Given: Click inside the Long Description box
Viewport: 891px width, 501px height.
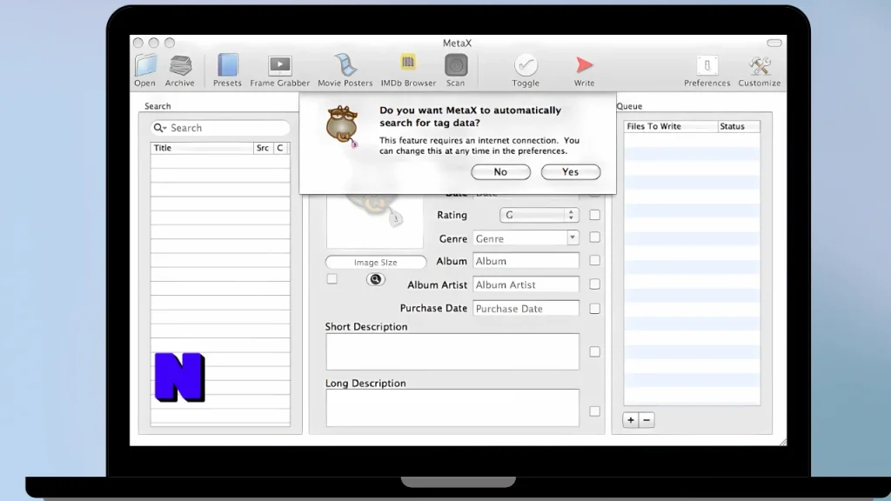Looking at the screenshot, I should point(452,407).
